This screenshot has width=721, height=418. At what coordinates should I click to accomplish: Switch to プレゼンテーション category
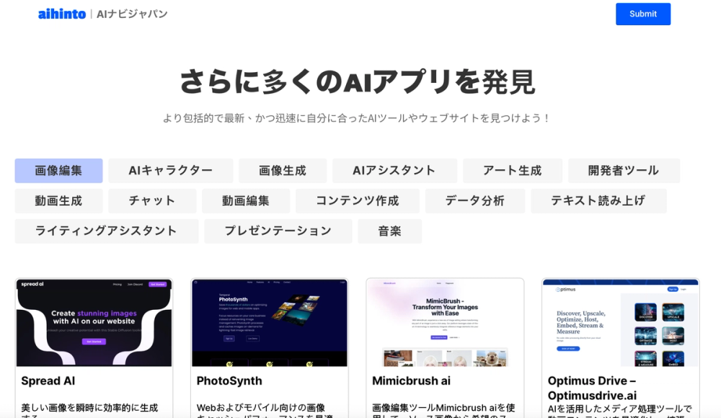pyautogui.click(x=278, y=231)
